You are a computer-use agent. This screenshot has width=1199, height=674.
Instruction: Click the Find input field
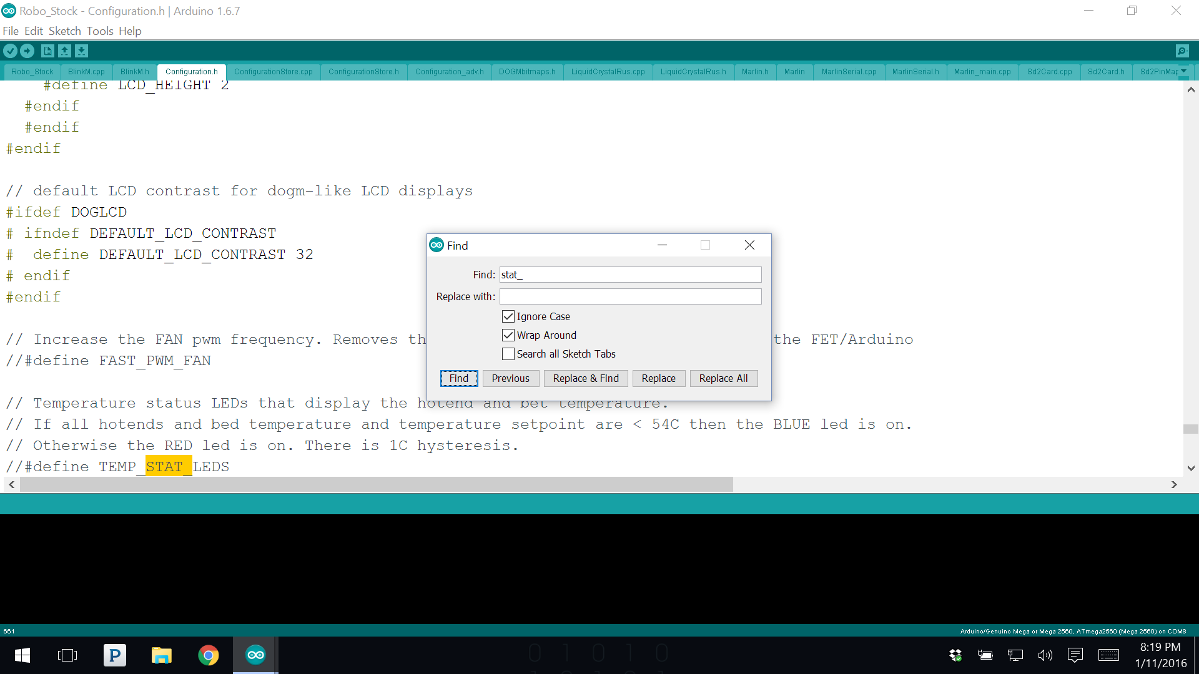[x=630, y=274]
